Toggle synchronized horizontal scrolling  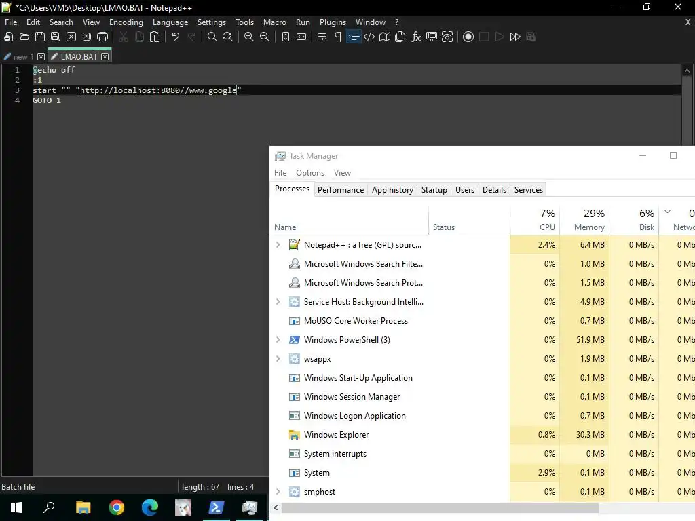pos(301,37)
